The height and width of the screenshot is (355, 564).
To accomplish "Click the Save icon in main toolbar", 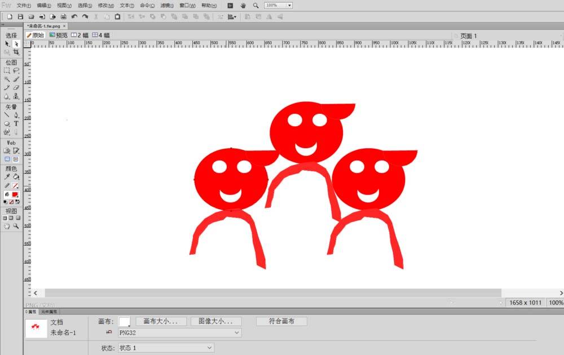I will pos(20,16).
